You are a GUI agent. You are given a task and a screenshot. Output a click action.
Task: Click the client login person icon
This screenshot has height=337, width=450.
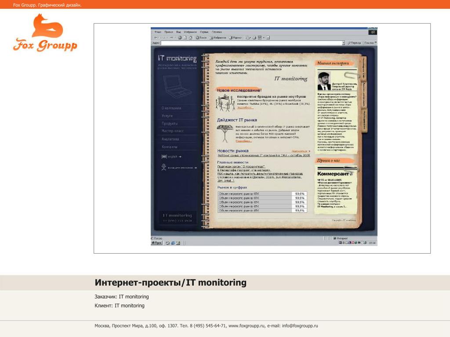pyautogui.click(x=163, y=167)
